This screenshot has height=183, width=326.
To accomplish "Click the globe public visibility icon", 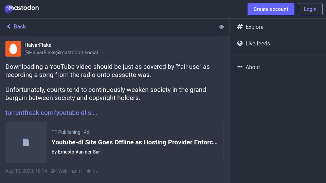I will click(x=53, y=171).
